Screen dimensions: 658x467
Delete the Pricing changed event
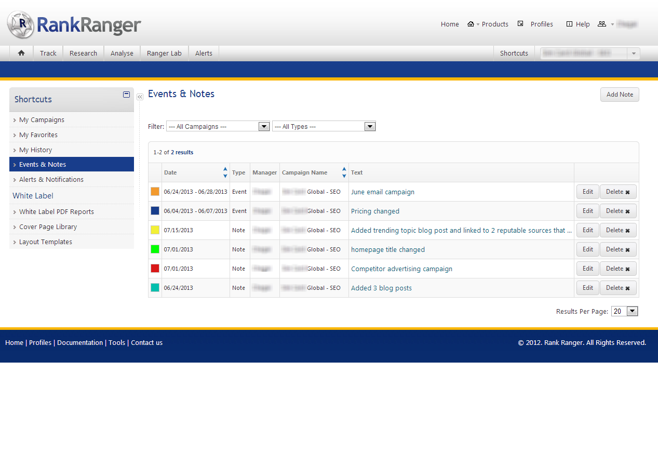[618, 211]
